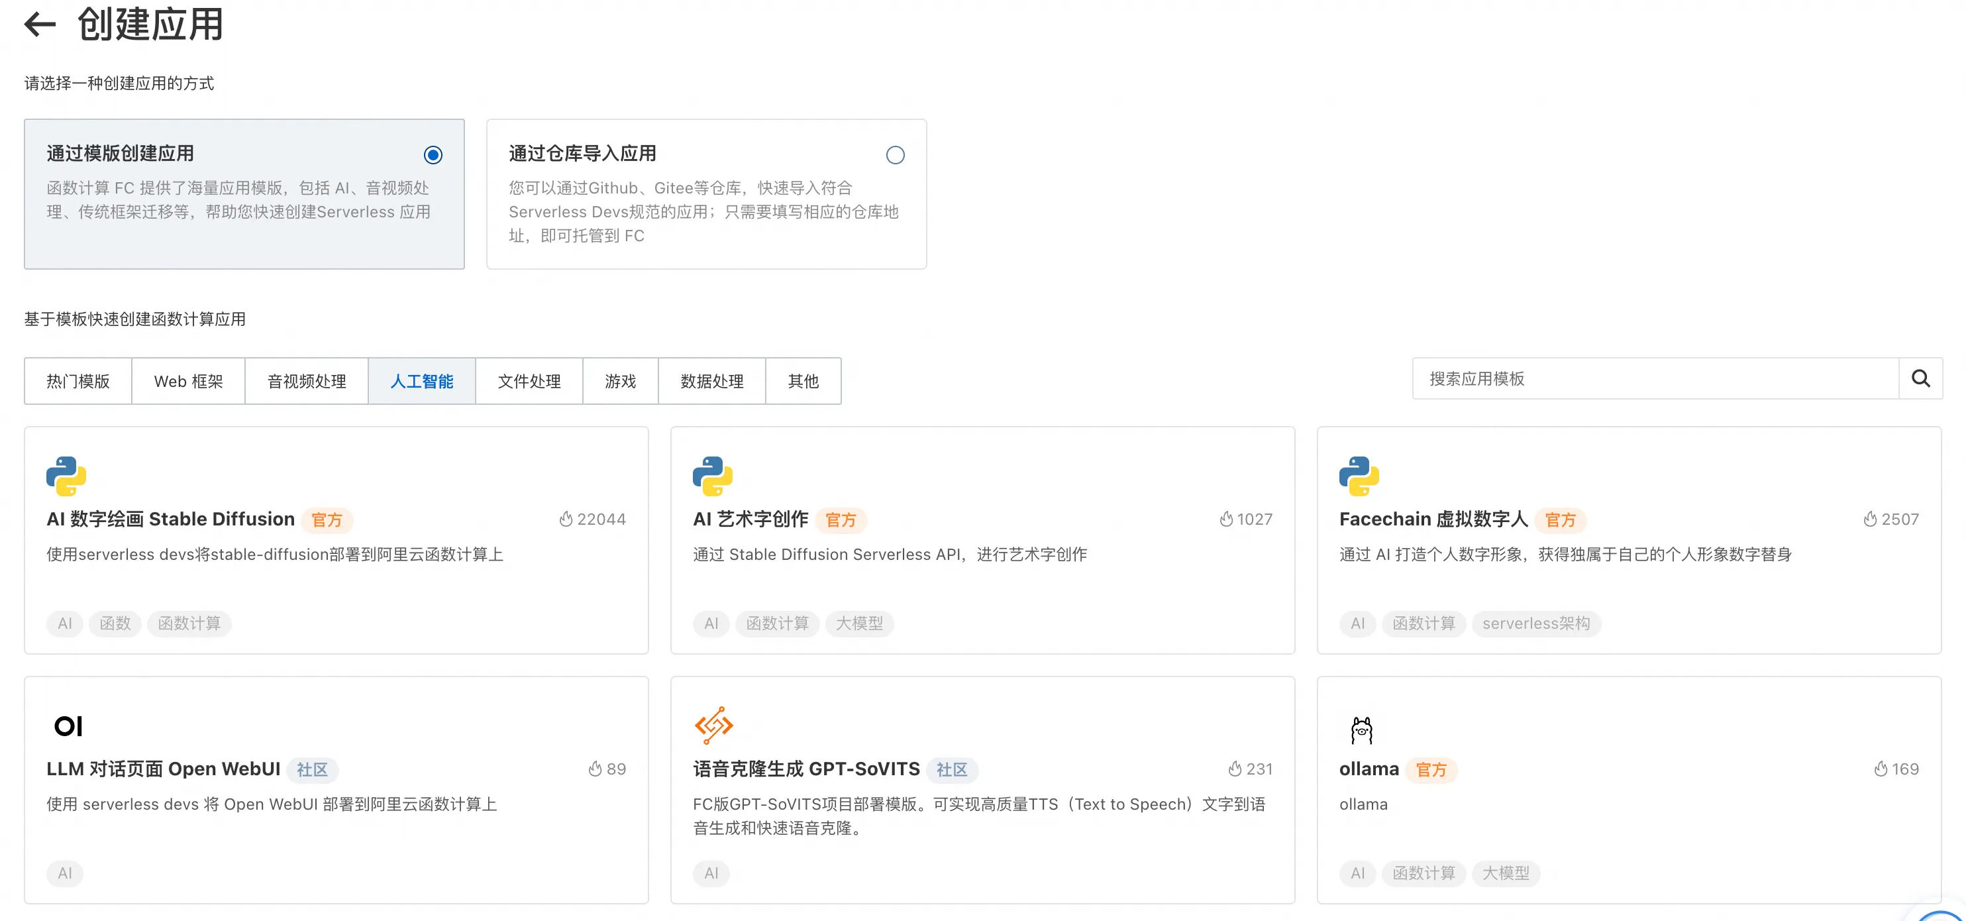Select the 数据处理 tab
The image size is (1966, 921).
[711, 381]
